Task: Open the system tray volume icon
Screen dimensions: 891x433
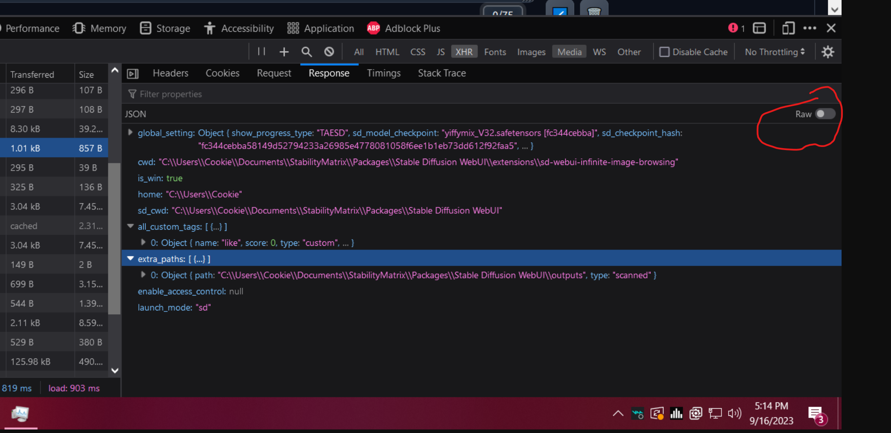Action: [x=734, y=413]
